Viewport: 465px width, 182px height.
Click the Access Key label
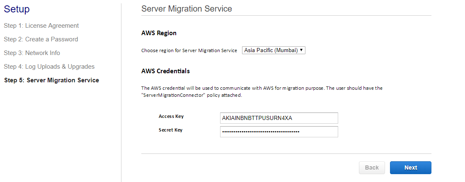171,116
